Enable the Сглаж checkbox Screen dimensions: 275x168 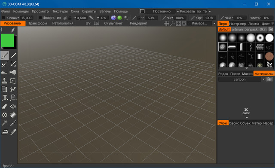pyautogui.click(x=3, y=18)
